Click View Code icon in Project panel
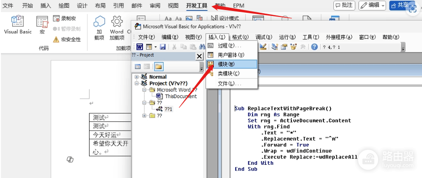This screenshot has width=422, height=178. click(137, 67)
